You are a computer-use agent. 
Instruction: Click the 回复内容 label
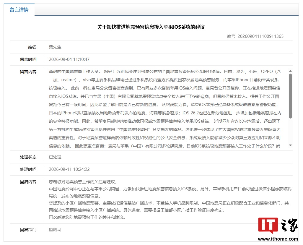click(28, 182)
